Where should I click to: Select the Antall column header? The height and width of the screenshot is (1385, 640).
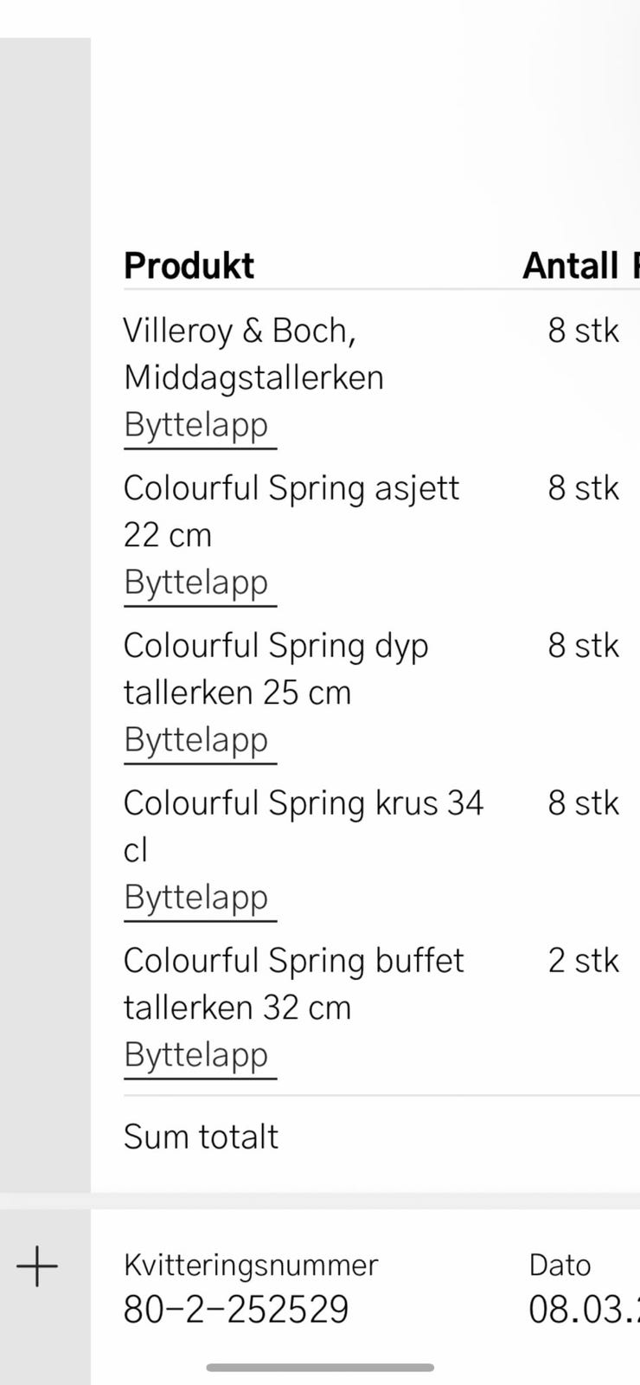click(571, 266)
